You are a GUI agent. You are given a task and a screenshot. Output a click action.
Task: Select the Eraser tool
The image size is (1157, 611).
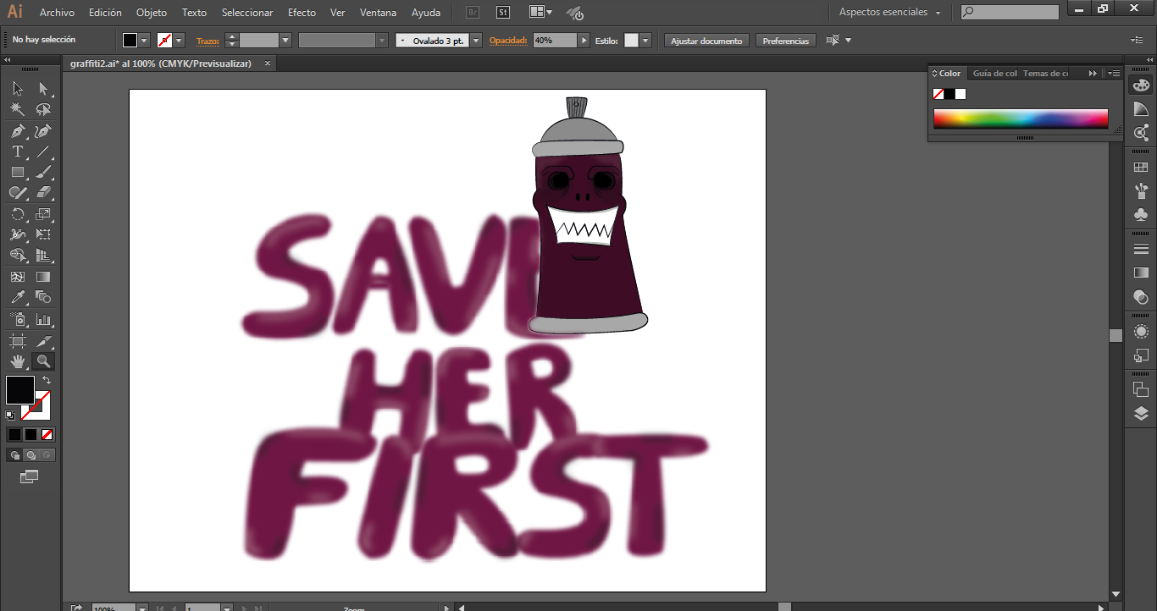43,194
